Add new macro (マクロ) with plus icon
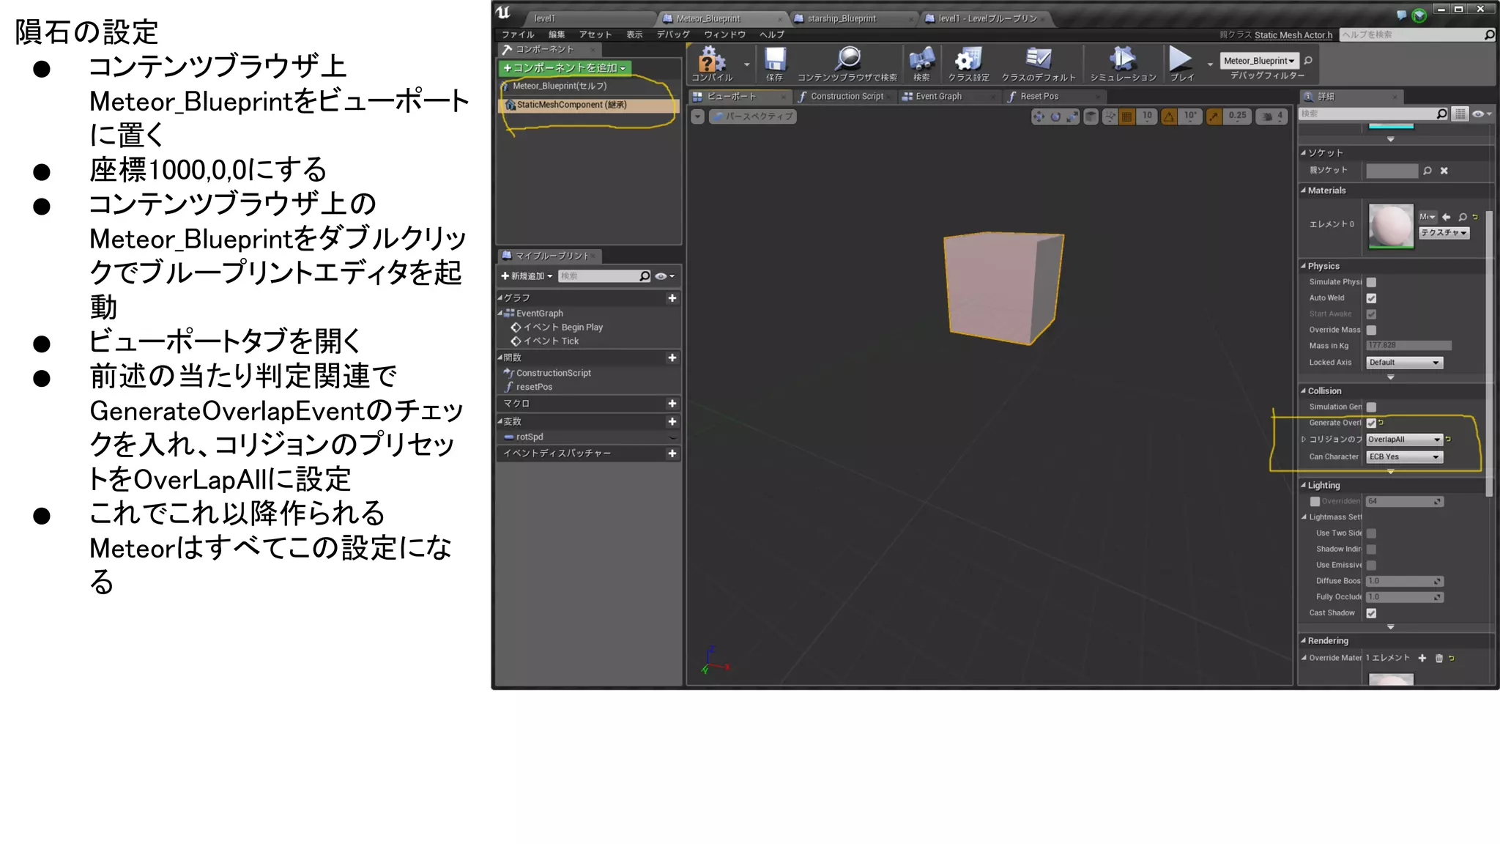 tap(672, 404)
